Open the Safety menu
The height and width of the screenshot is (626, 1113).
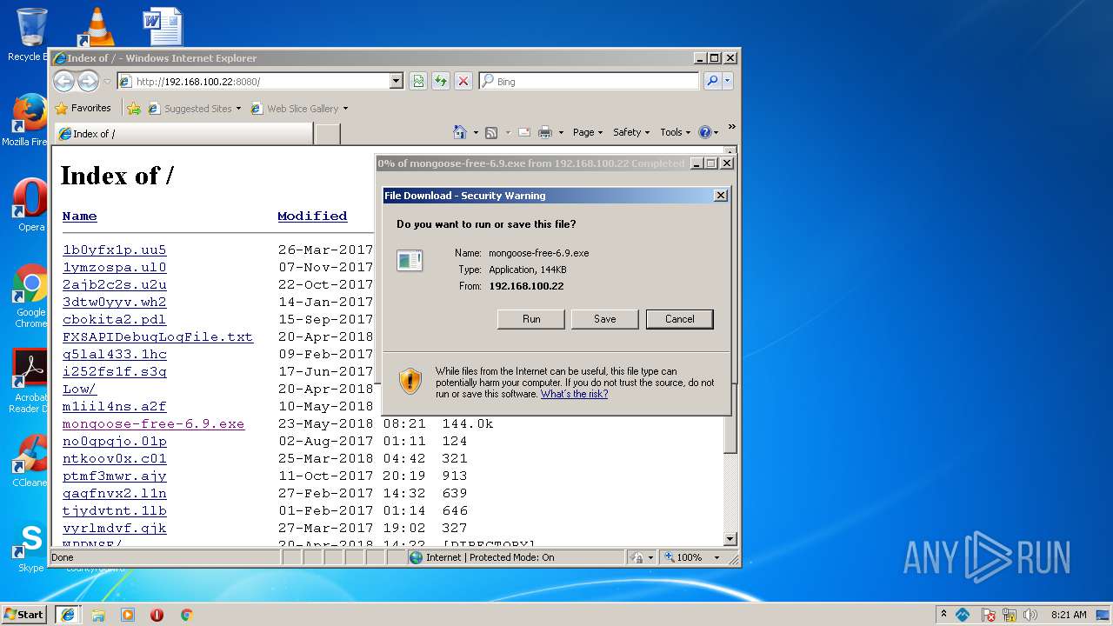point(632,132)
